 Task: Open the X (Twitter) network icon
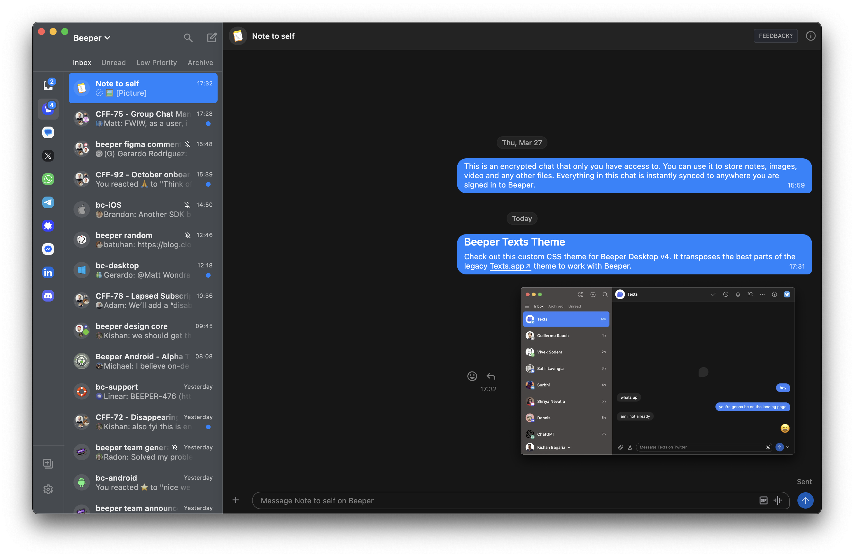pyautogui.click(x=48, y=156)
